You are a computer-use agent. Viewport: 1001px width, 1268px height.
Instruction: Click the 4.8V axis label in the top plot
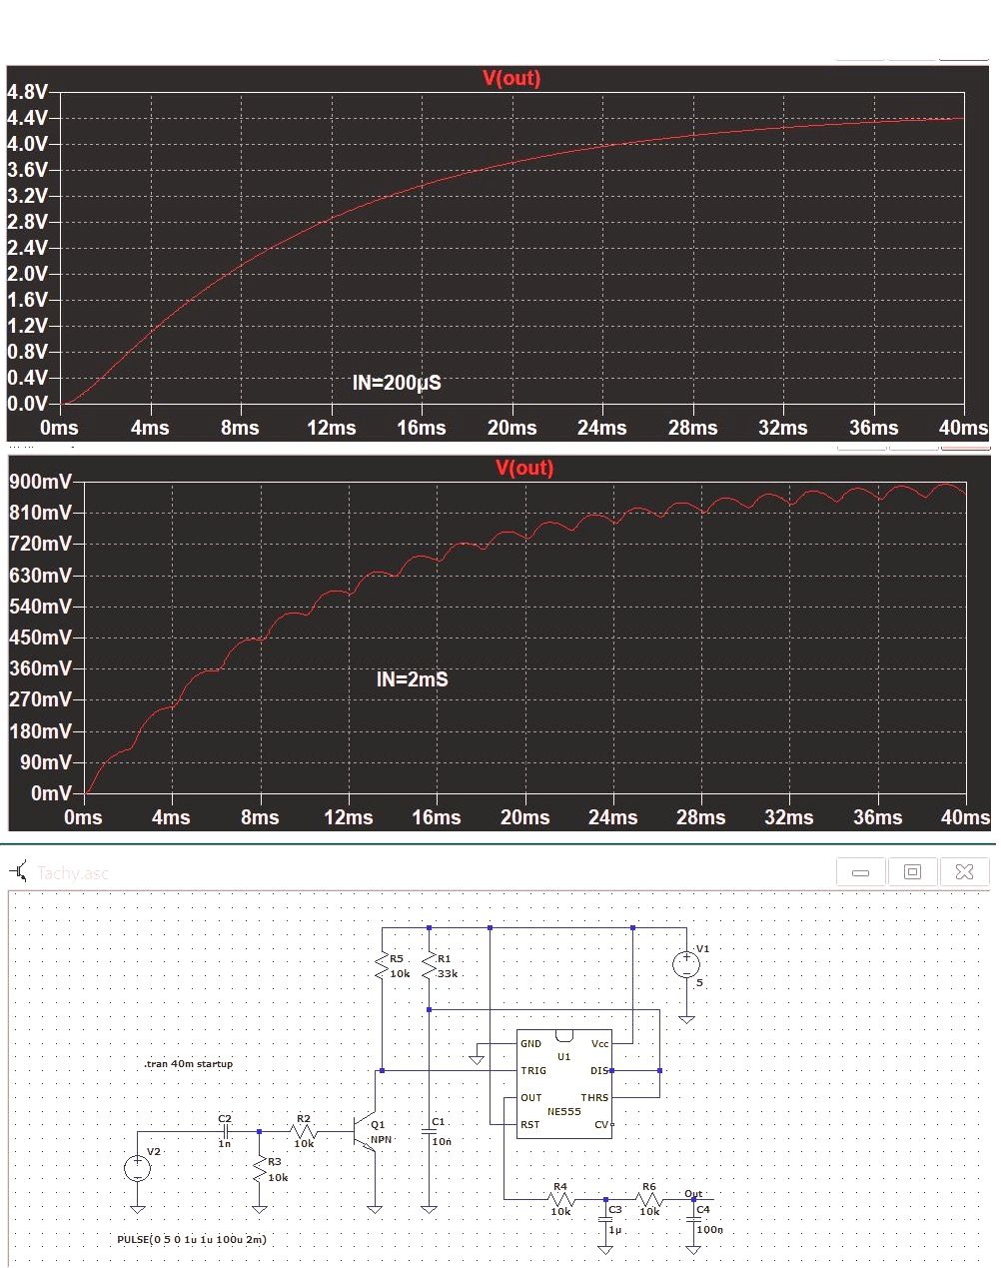[28, 92]
